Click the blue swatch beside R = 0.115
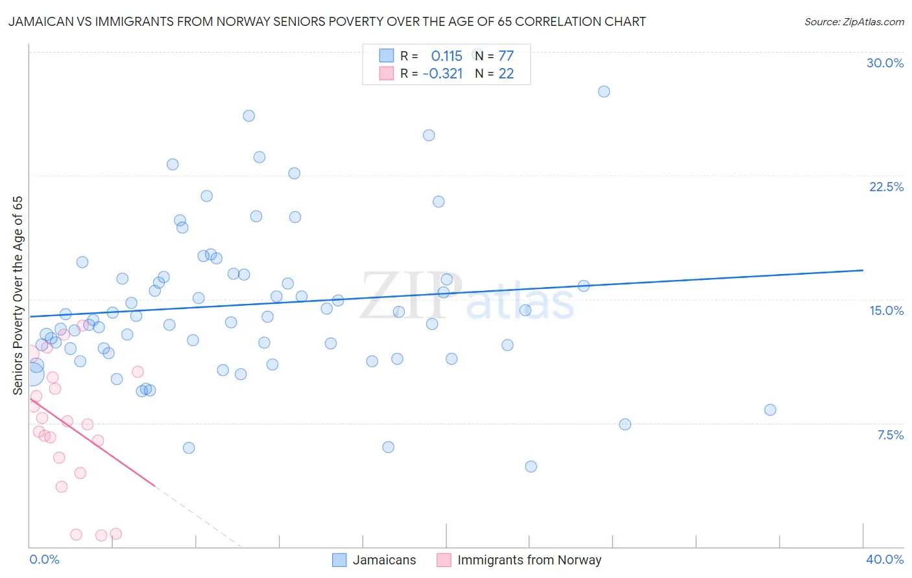This screenshot has height=578, width=912. pyautogui.click(x=387, y=56)
